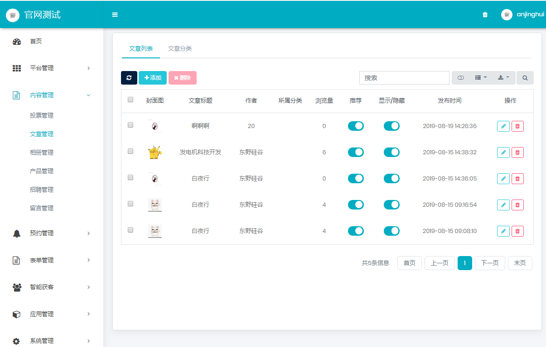Click the 添加 button
The width and height of the screenshot is (546, 347).
pyautogui.click(x=153, y=78)
